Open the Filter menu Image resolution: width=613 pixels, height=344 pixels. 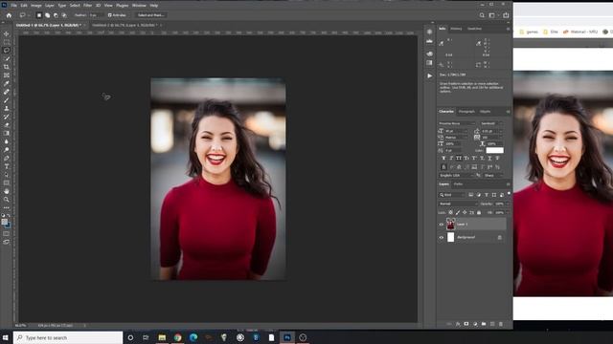87,6
